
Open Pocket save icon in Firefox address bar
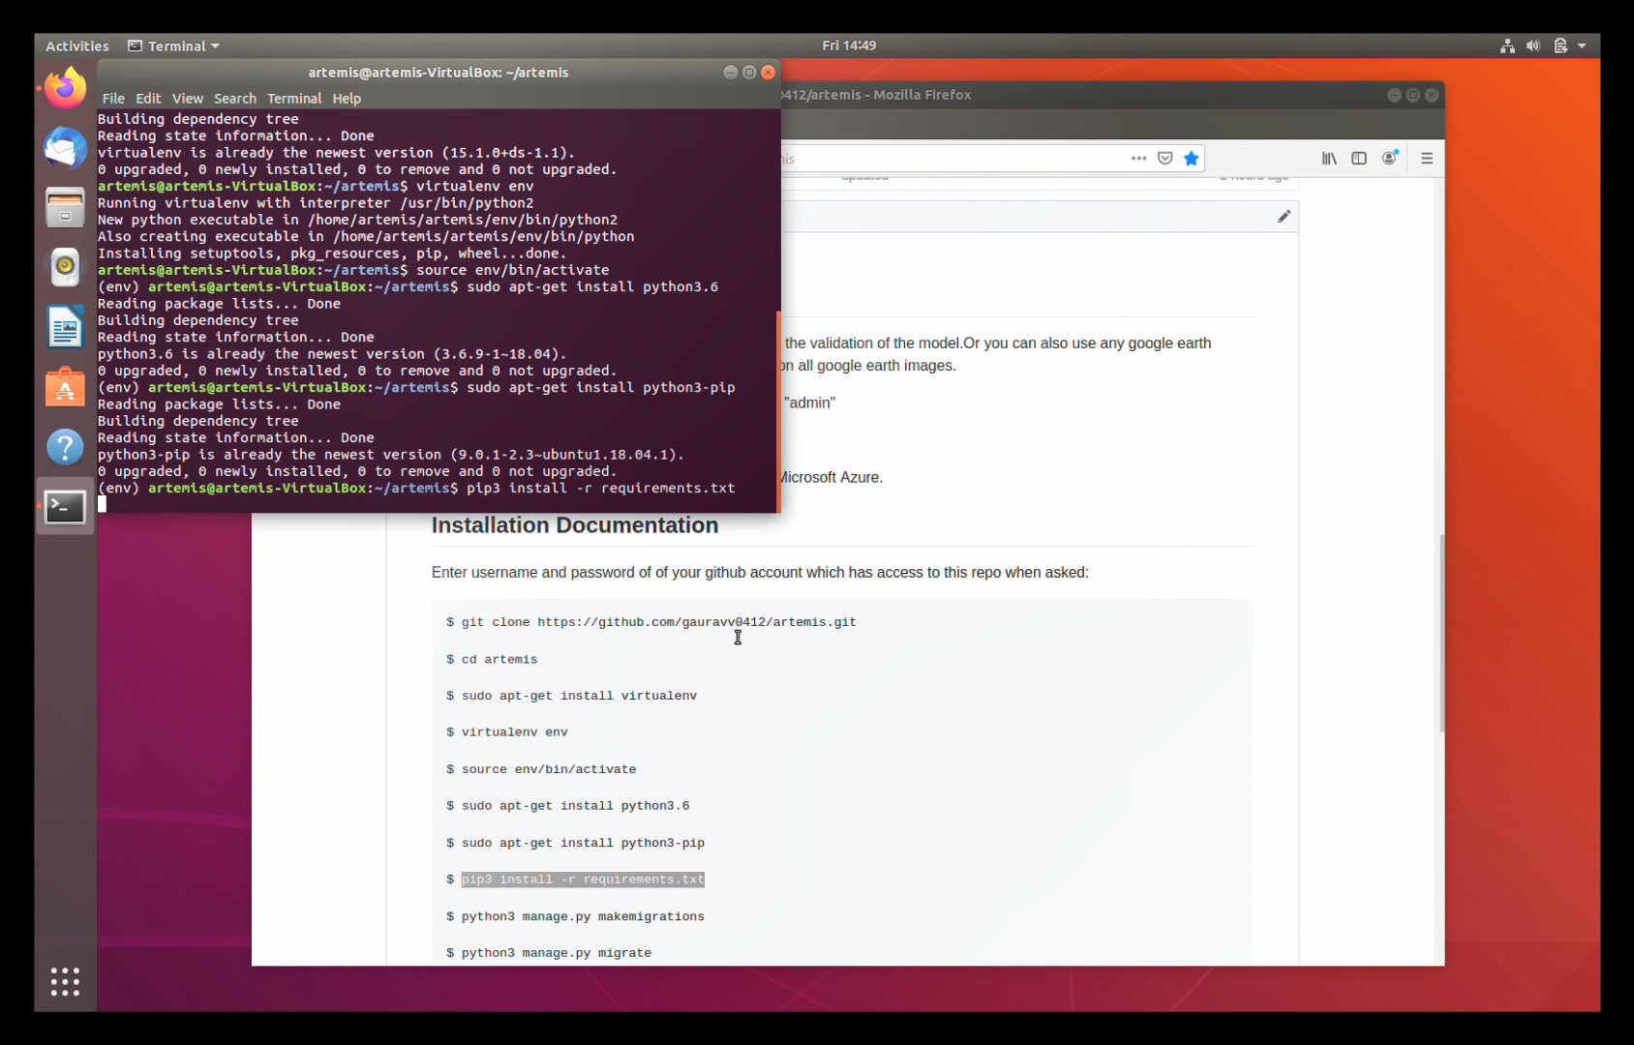tap(1165, 159)
